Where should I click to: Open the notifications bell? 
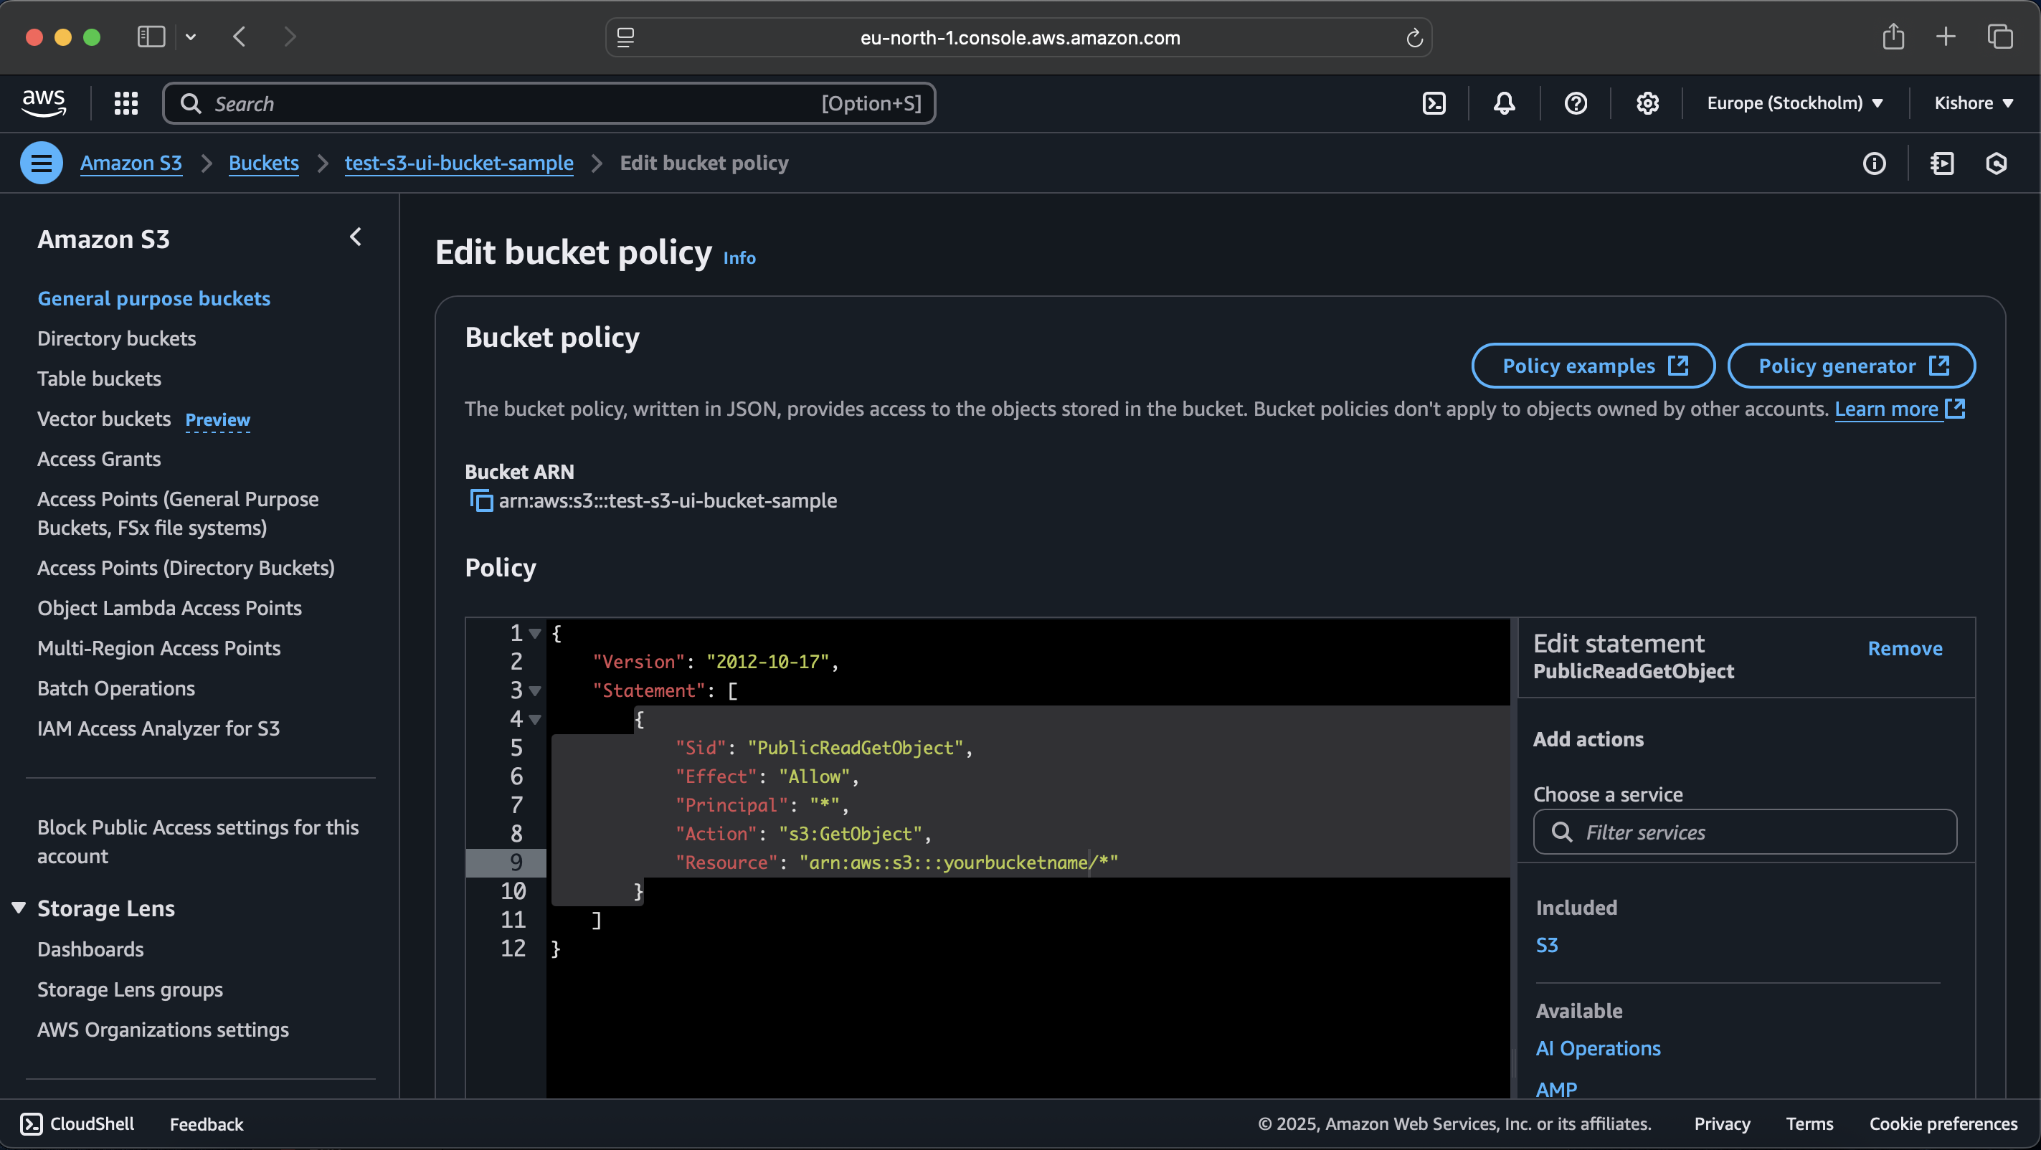coord(1504,104)
